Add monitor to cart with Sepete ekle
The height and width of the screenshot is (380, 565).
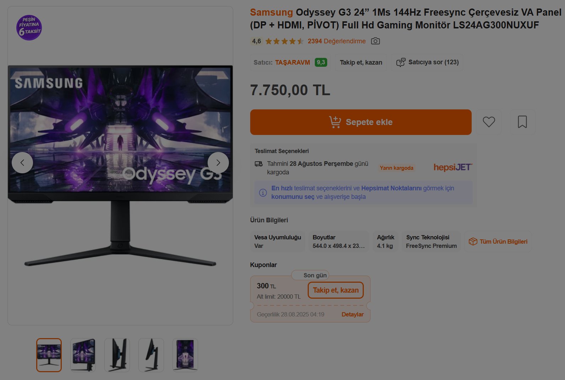pos(361,122)
